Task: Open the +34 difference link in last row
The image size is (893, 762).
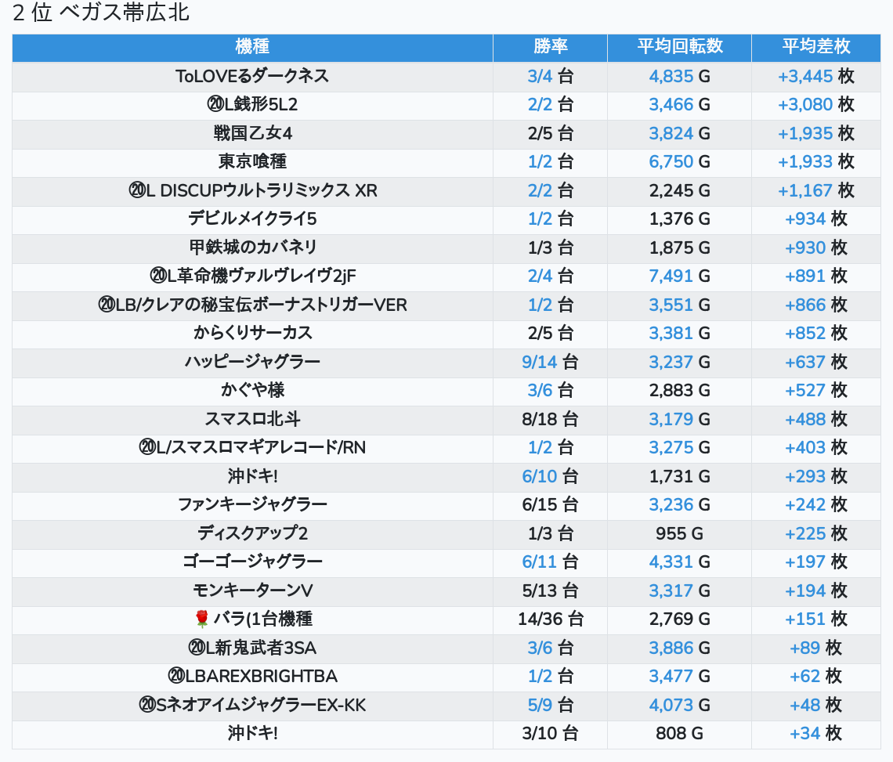Action: point(804,734)
